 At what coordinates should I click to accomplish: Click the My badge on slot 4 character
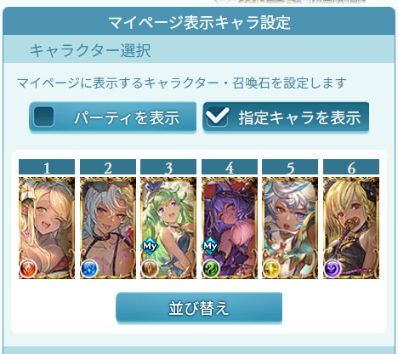(210, 246)
